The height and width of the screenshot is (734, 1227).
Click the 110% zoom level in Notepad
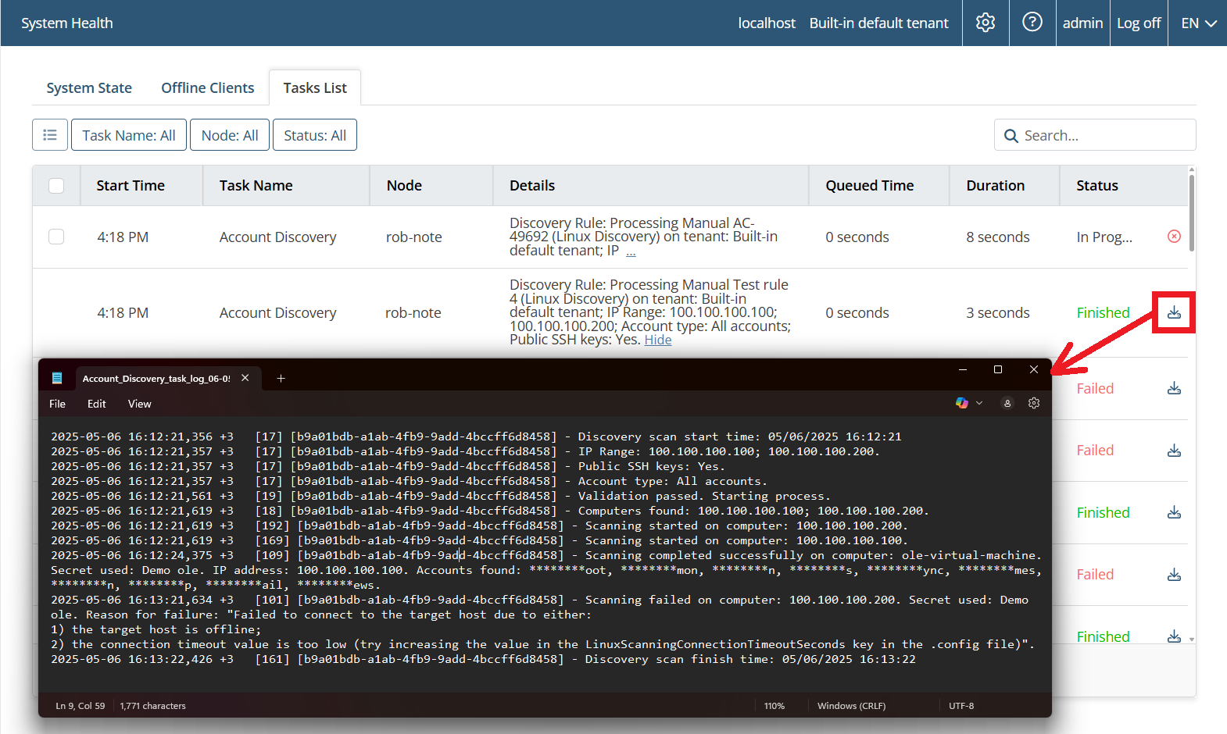[x=774, y=706]
